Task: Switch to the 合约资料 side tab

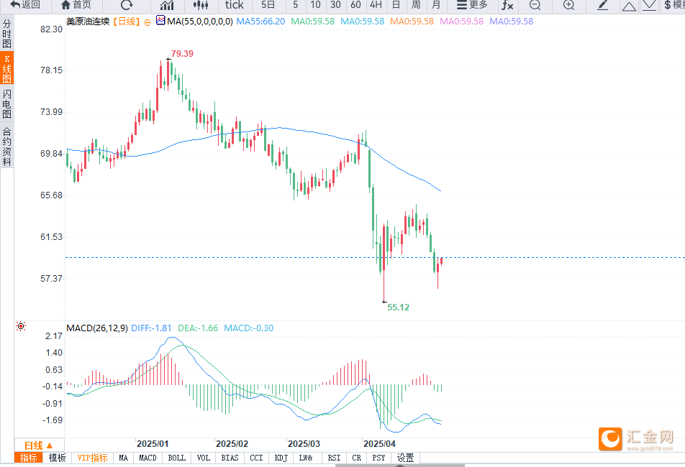Action: 7,147
